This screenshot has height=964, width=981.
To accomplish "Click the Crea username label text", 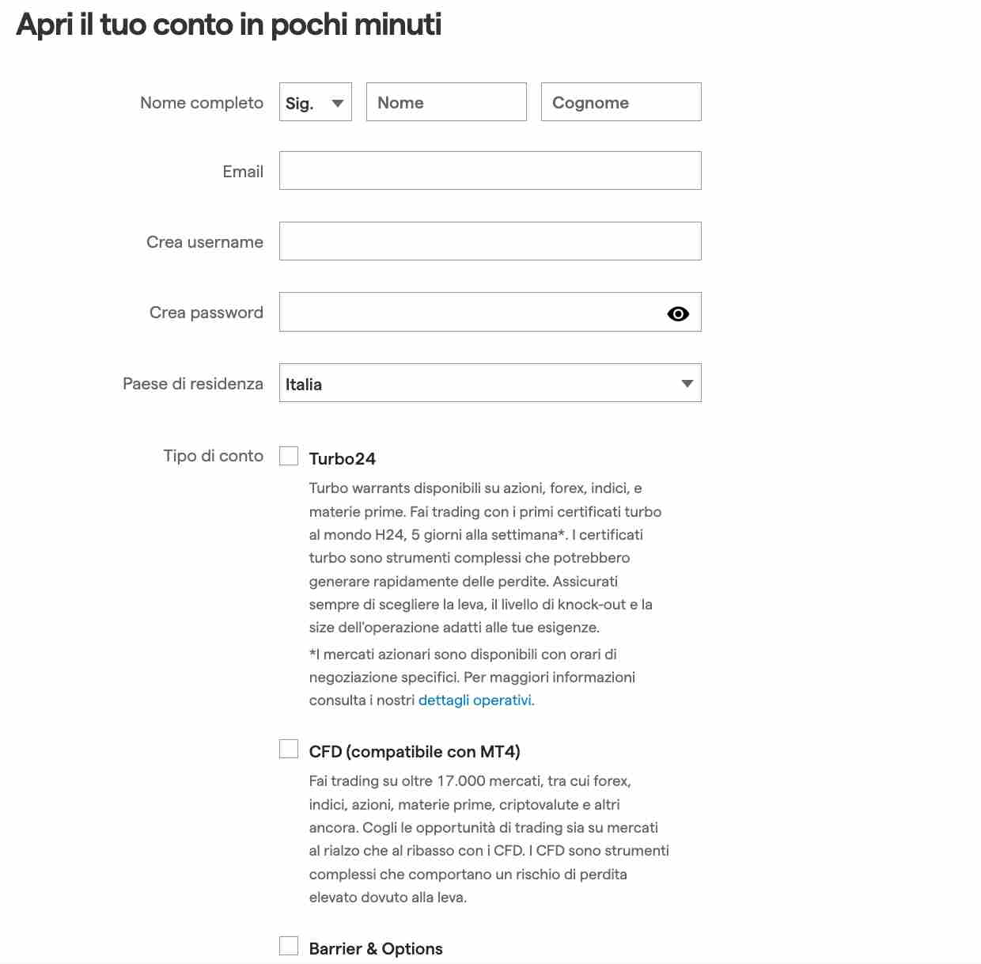I will point(204,242).
